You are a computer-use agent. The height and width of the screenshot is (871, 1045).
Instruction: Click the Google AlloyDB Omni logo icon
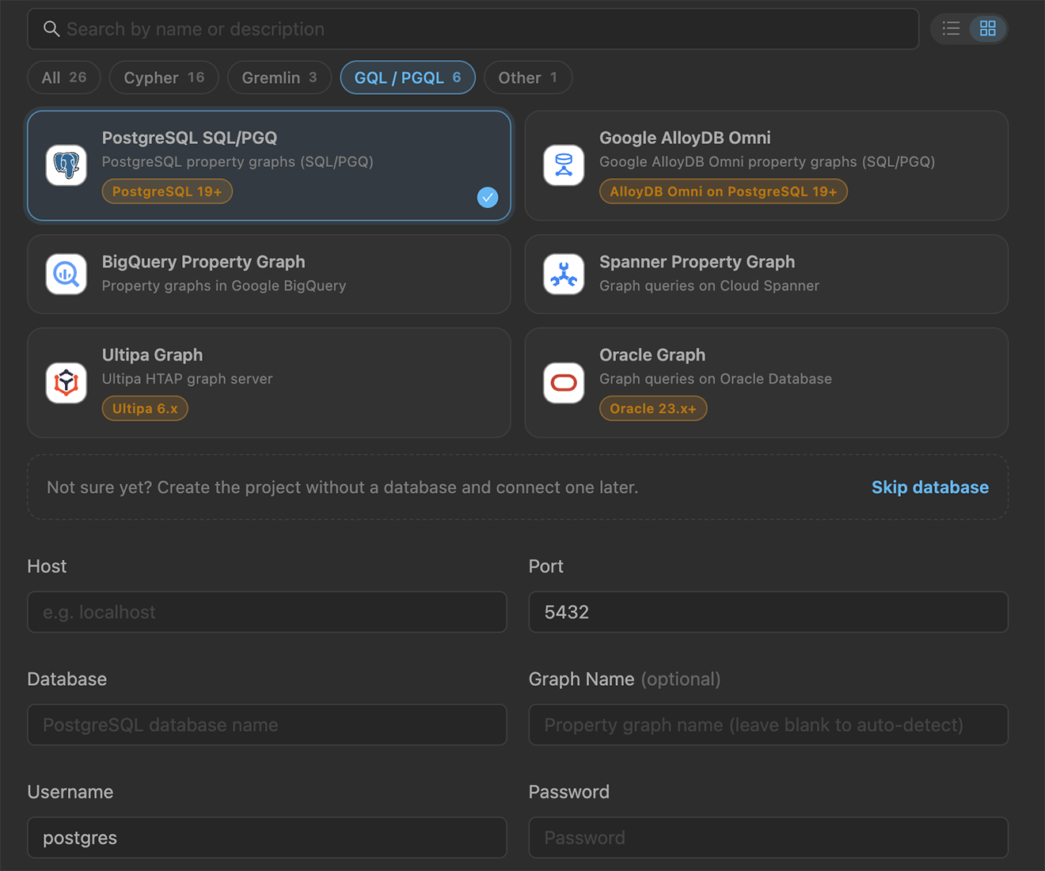click(564, 165)
